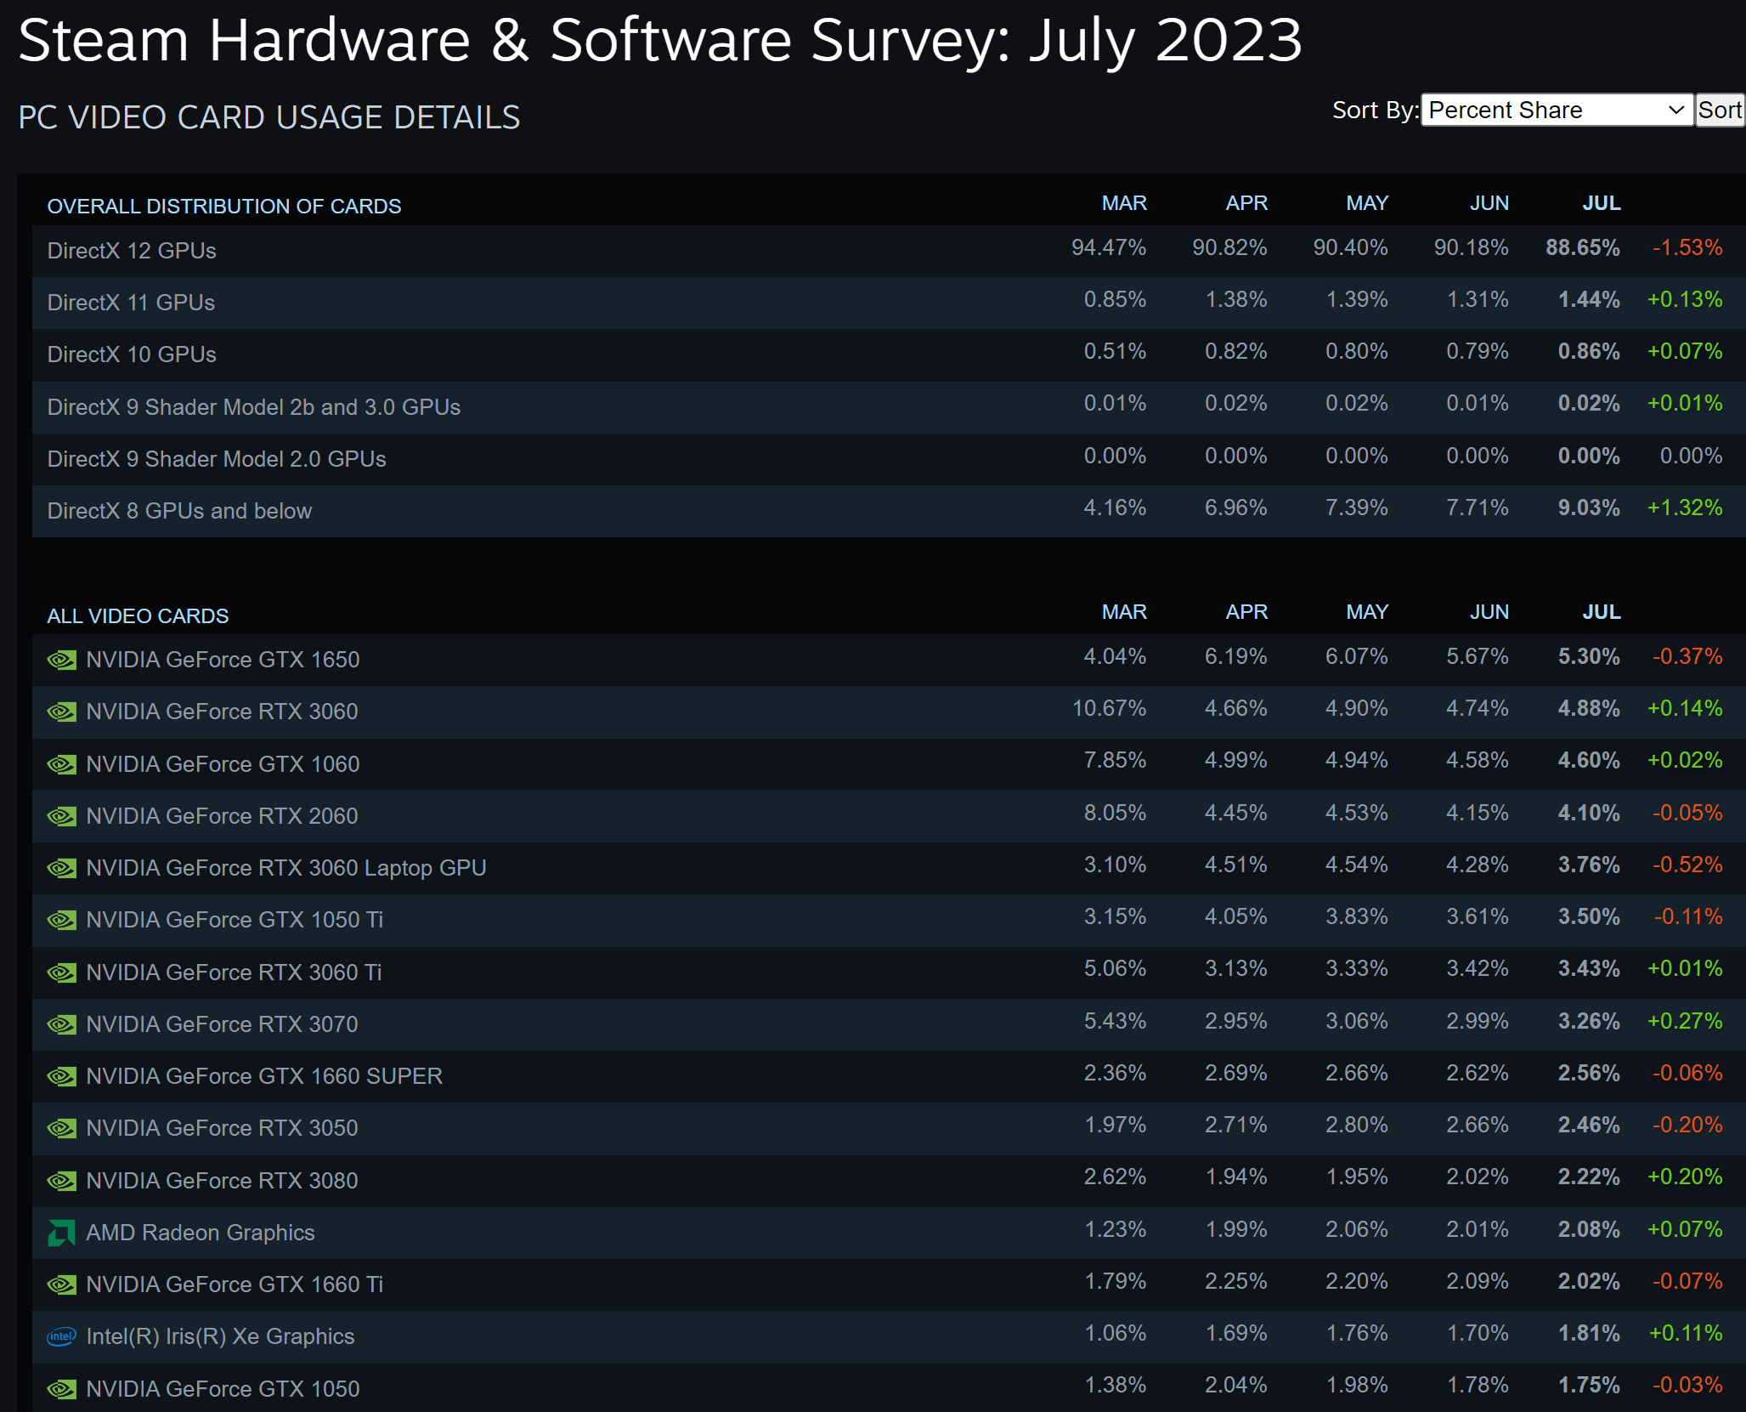Click NVIDIA icon next to RTX 3080
This screenshot has height=1412, width=1746.
61,1181
